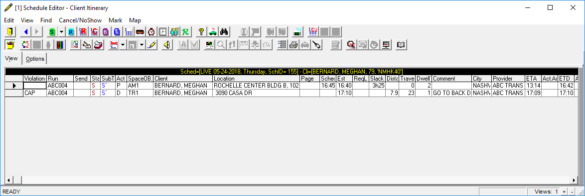Click the binoculars find icon
Viewport: 585px width, 196px height.
coord(224,32)
